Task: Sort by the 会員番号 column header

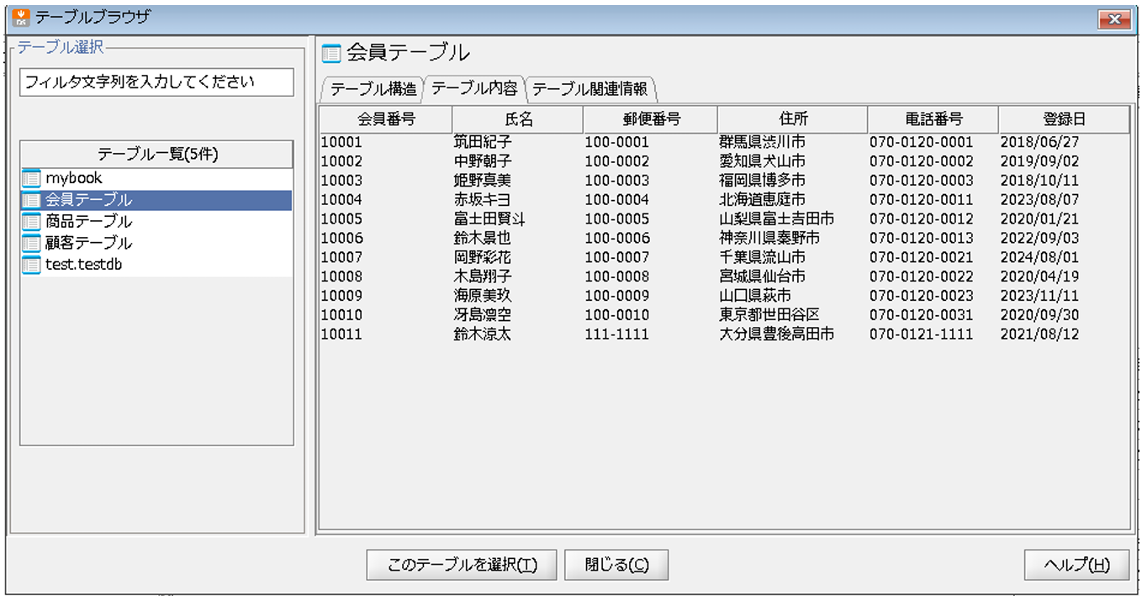Action: pyautogui.click(x=386, y=119)
